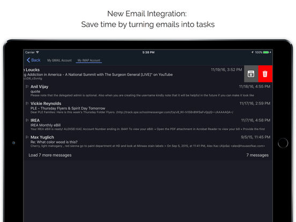Click the 11/18/16, 4:55 PM timestamp
Screen dimensions: 296x222
coord(255,86)
